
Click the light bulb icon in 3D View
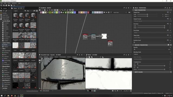point(40,63)
